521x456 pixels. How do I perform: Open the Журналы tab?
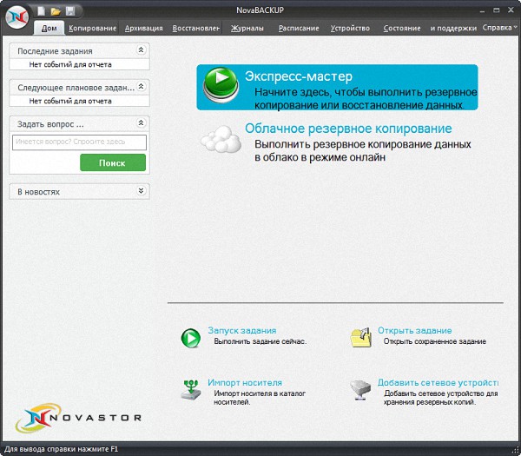coord(247,29)
